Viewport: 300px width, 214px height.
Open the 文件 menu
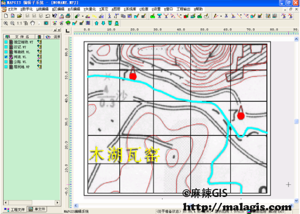pos(12,9)
